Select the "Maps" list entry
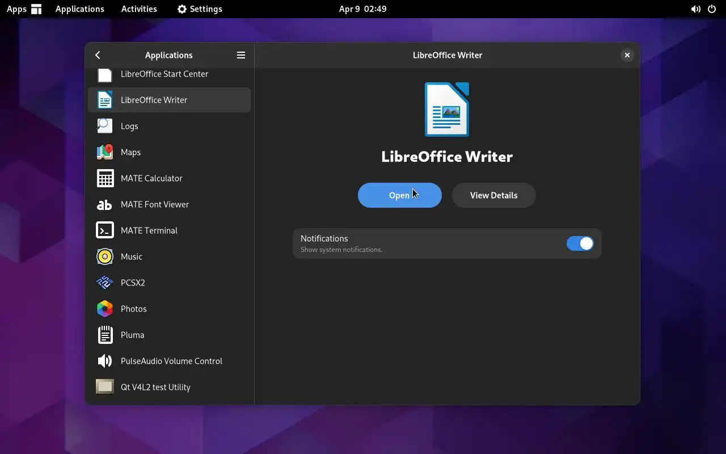The width and height of the screenshot is (726, 454). click(169, 152)
